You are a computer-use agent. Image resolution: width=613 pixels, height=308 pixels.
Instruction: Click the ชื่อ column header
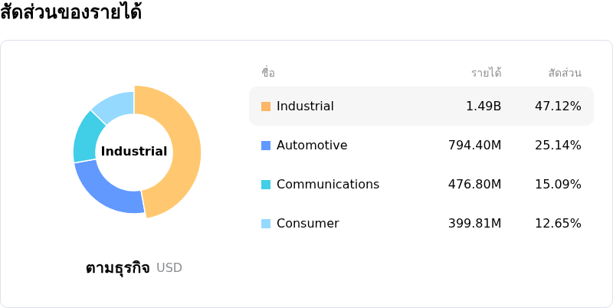tap(268, 73)
